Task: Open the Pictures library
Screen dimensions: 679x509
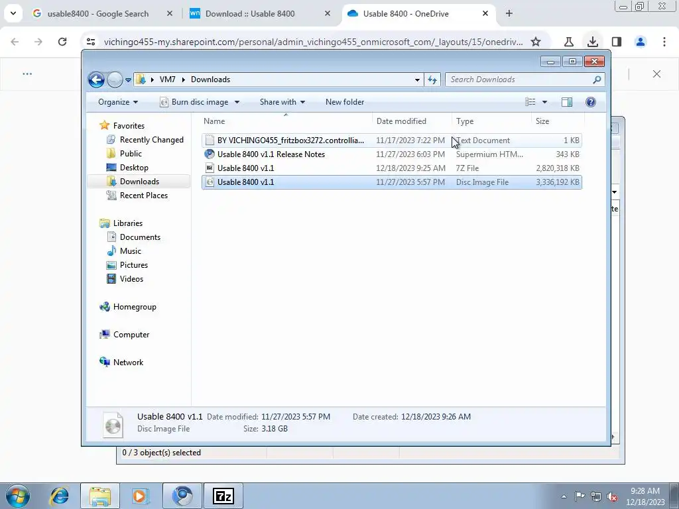Action: [x=134, y=264]
